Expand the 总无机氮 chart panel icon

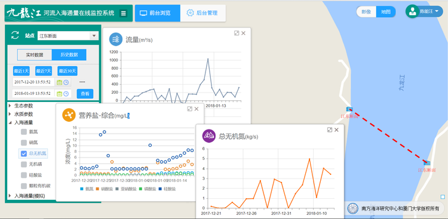[329, 129]
